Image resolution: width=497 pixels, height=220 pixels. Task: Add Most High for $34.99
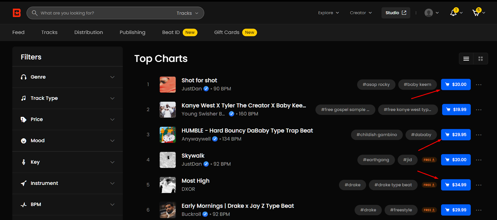(456, 185)
